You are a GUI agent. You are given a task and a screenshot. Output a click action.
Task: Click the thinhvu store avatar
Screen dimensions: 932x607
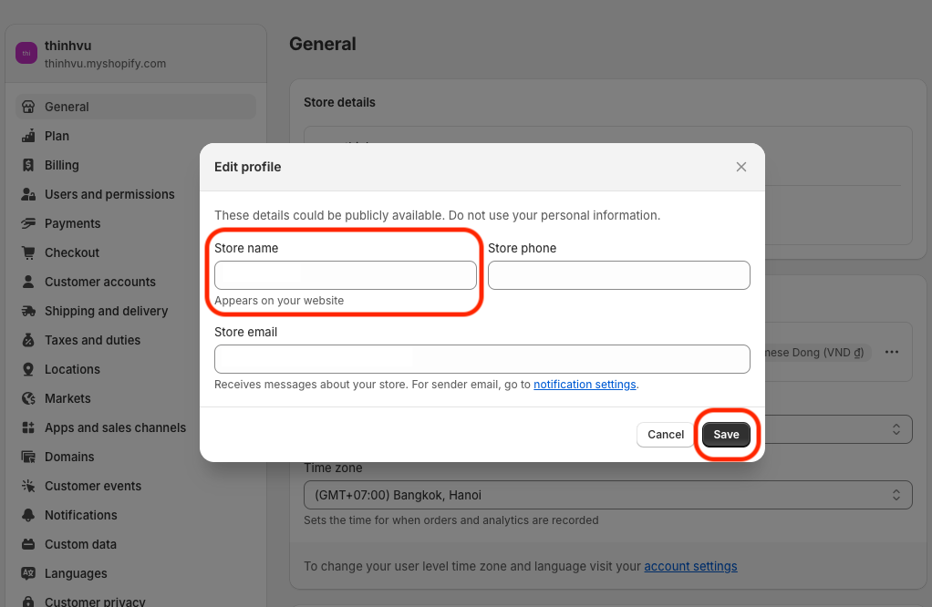click(x=26, y=53)
